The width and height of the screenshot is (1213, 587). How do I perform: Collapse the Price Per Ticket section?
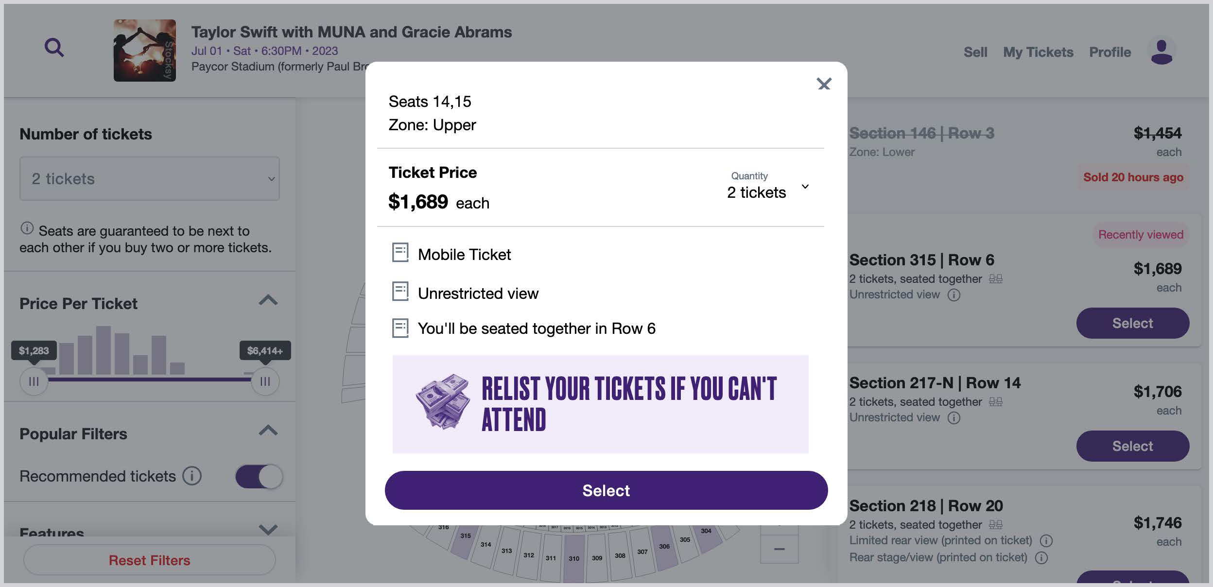(268, 300)
